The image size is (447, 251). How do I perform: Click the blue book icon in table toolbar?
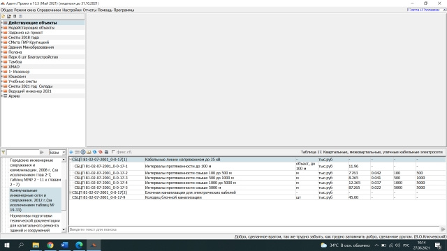pos(95,152)
